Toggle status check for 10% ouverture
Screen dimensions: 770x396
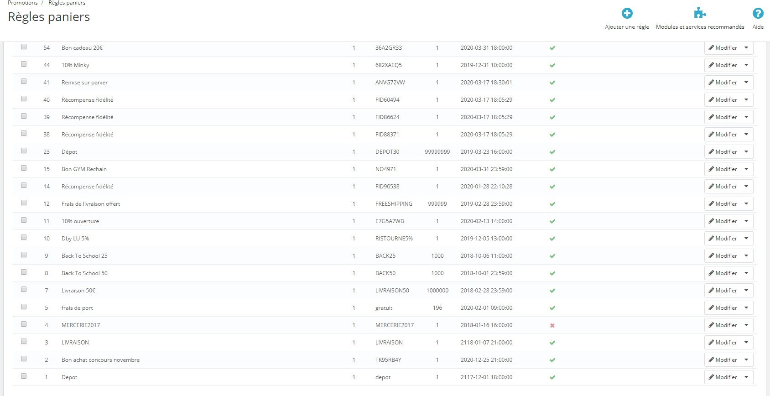click(x=552, y=221)
